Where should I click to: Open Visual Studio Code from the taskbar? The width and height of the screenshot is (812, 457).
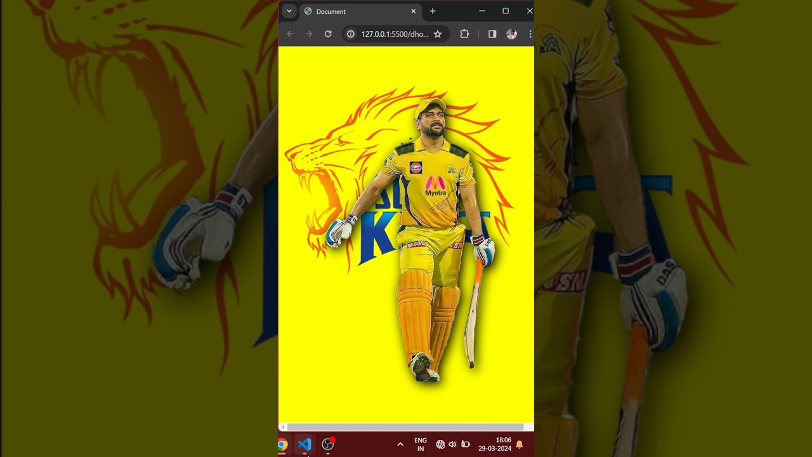(304, 444)
